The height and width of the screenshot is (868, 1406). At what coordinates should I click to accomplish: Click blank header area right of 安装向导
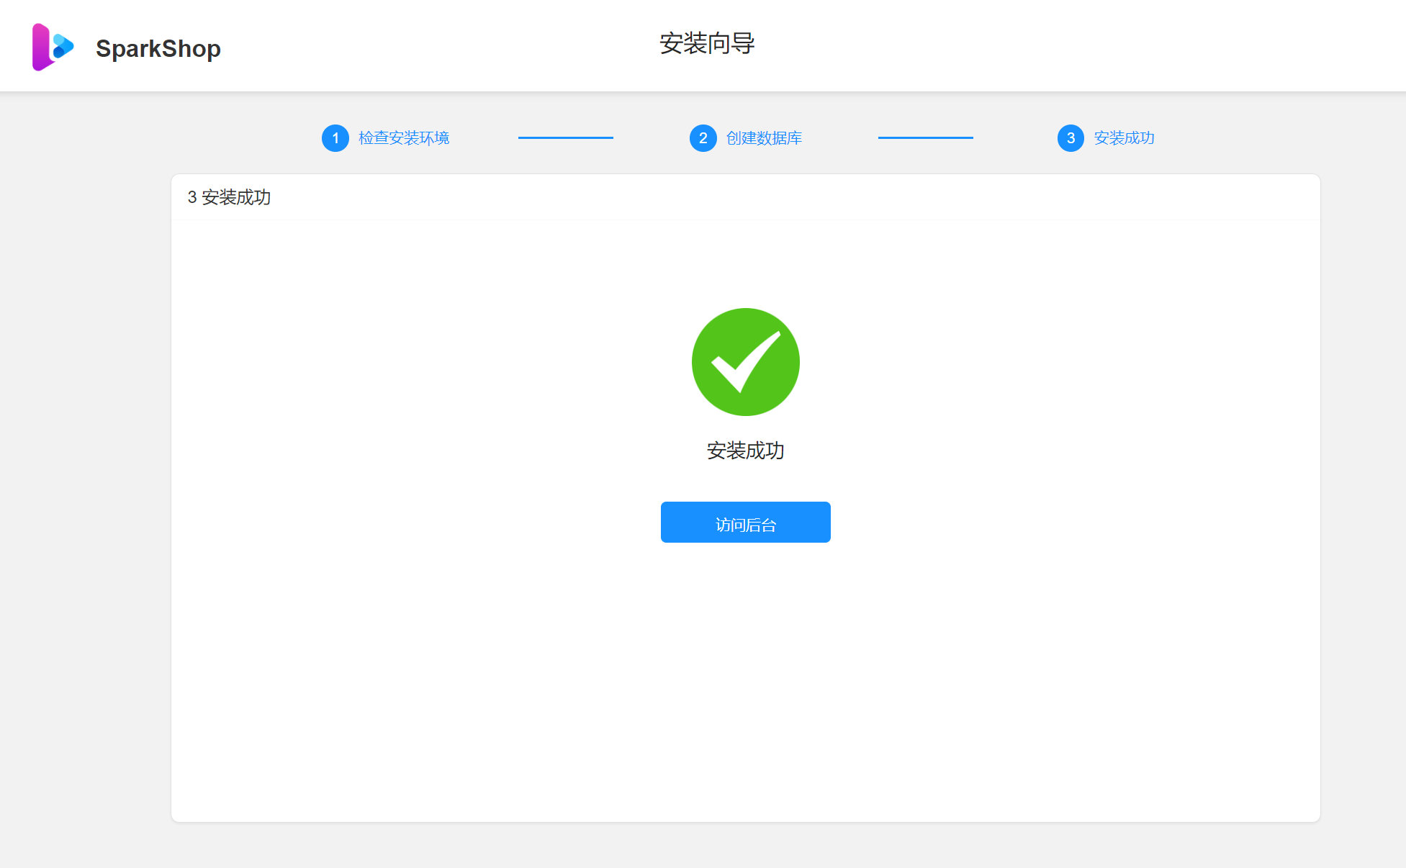1080,45
